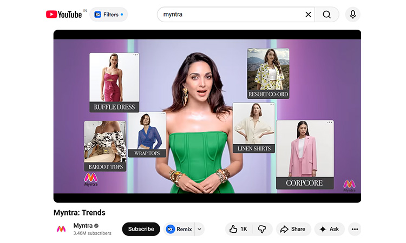Click the Corpcore card in video
The height and width of the screenshot is (243, 406).
[x=305, y=154]
